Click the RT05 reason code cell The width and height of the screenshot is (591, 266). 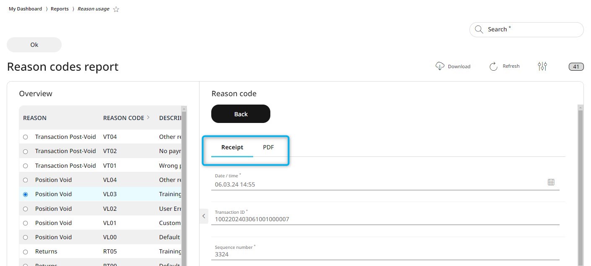[x=110, y=251]
